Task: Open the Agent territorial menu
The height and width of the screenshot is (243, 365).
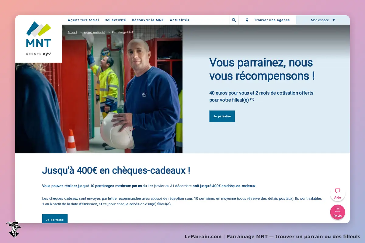Action: (83, 20)
